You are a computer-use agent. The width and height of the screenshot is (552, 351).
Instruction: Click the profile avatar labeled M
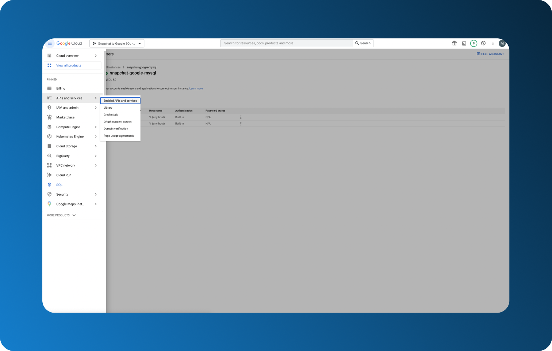click(502, 43)
